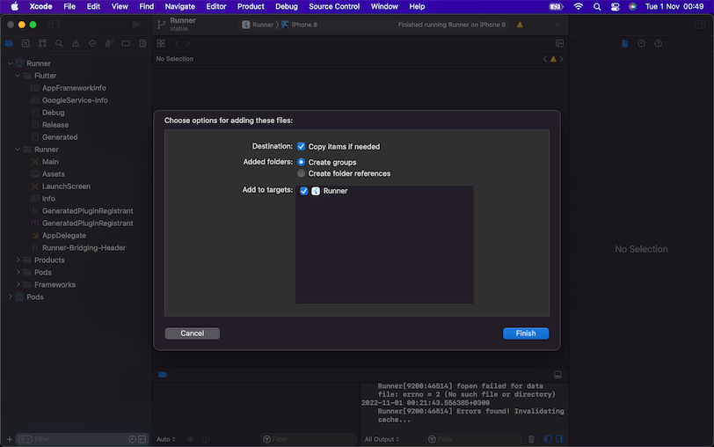Screen dimensions: 714x447
Task: Click the console Filter field
Action: (x=474, y=439)
